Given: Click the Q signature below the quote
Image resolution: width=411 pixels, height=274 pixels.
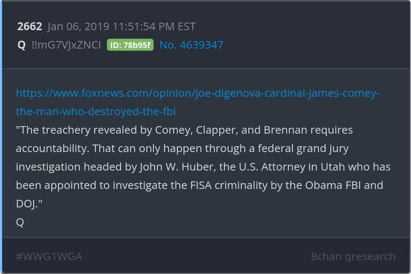Looking at the screenshot, I should click(20, 222).
